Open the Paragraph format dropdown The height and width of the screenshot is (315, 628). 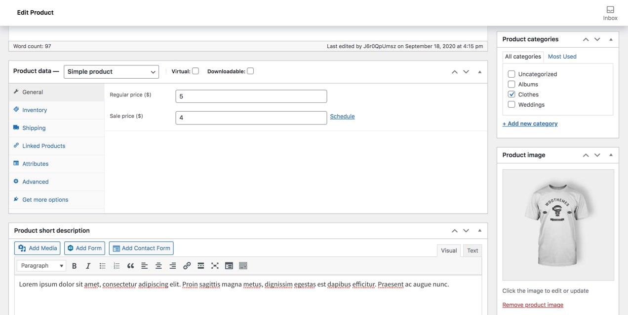point(41,266)
